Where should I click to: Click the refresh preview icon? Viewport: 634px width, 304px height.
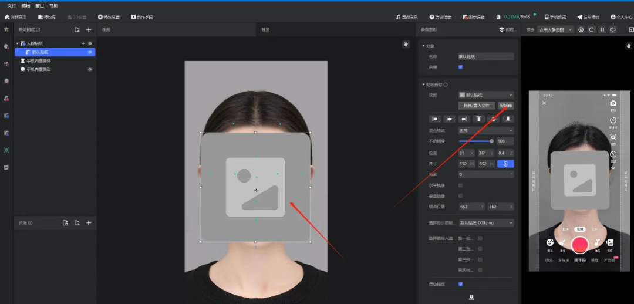(591, 29)
